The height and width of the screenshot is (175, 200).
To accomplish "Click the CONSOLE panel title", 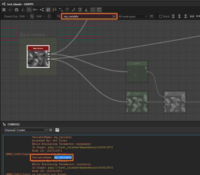I will point(14,124).
